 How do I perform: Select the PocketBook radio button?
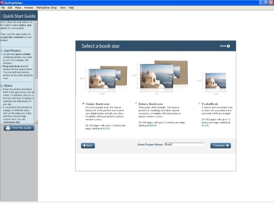click(x=199, y=104)
